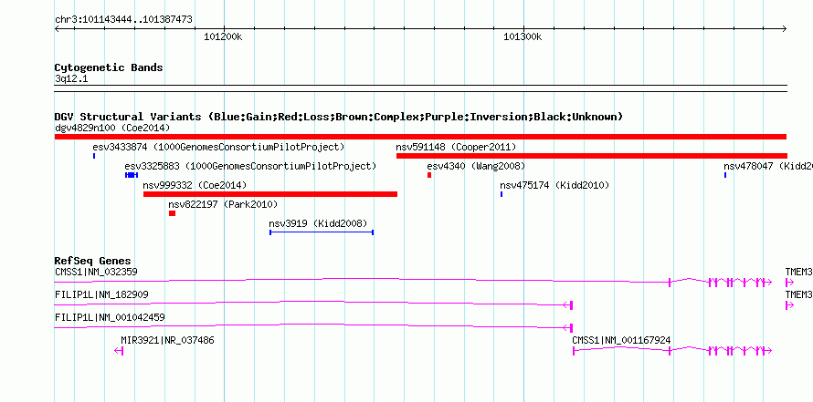Click the CMSS1 NM_001167924 first exon
Screen dimensions: 813x402
click(574, 351)
